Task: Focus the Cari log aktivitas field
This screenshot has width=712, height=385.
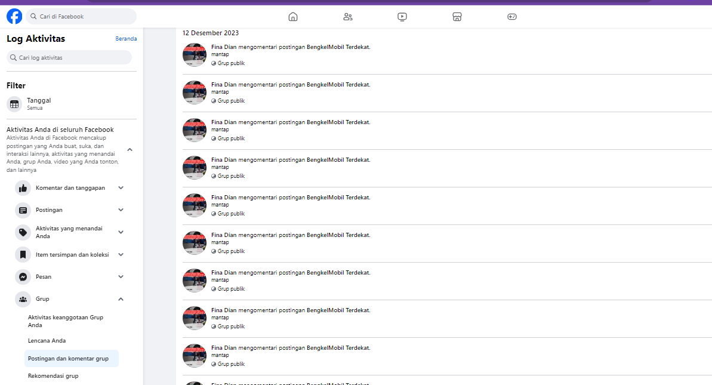Action: (69, 58)
